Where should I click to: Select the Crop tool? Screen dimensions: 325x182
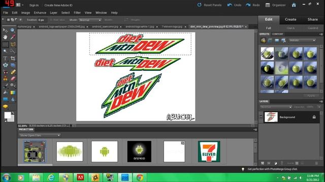pyautogui.click(x=13, y=59)
